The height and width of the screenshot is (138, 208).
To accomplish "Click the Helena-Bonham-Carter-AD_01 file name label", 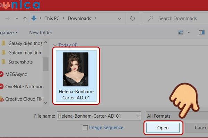I will pos(76,95).
